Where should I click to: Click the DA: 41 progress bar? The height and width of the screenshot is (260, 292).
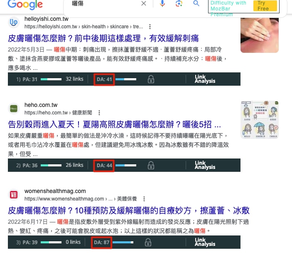126,79
